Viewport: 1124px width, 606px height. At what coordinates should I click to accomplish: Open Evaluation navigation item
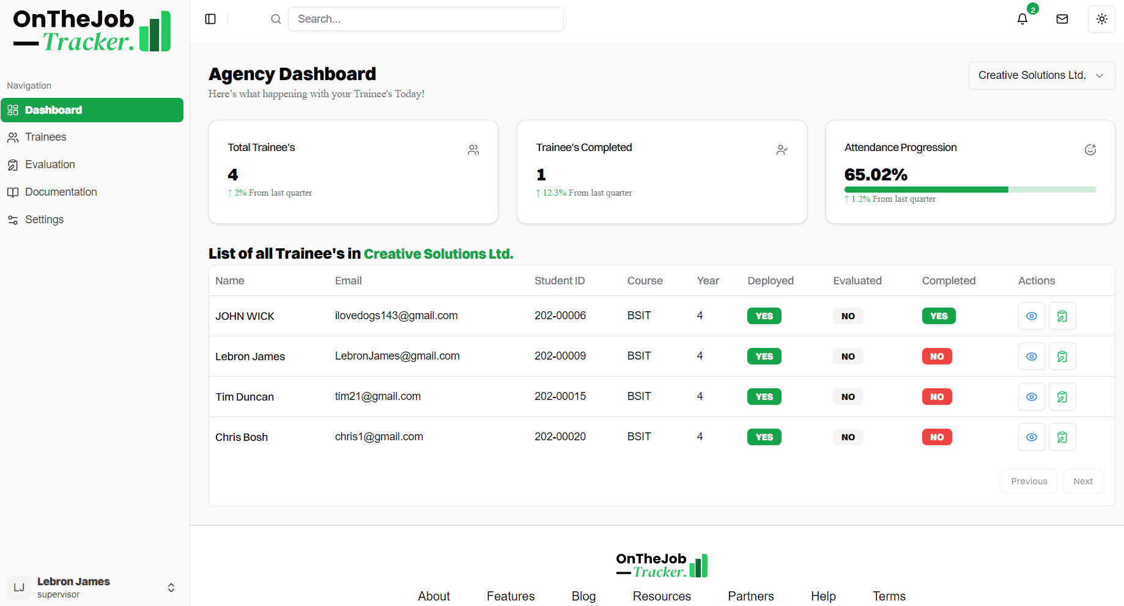[x=92, y=165]
